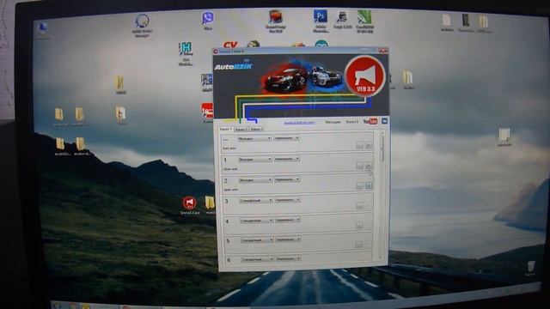Select the Recycle Bin desktop icon
This screenshot has height=309, width=550.
(x=531, y=268)
